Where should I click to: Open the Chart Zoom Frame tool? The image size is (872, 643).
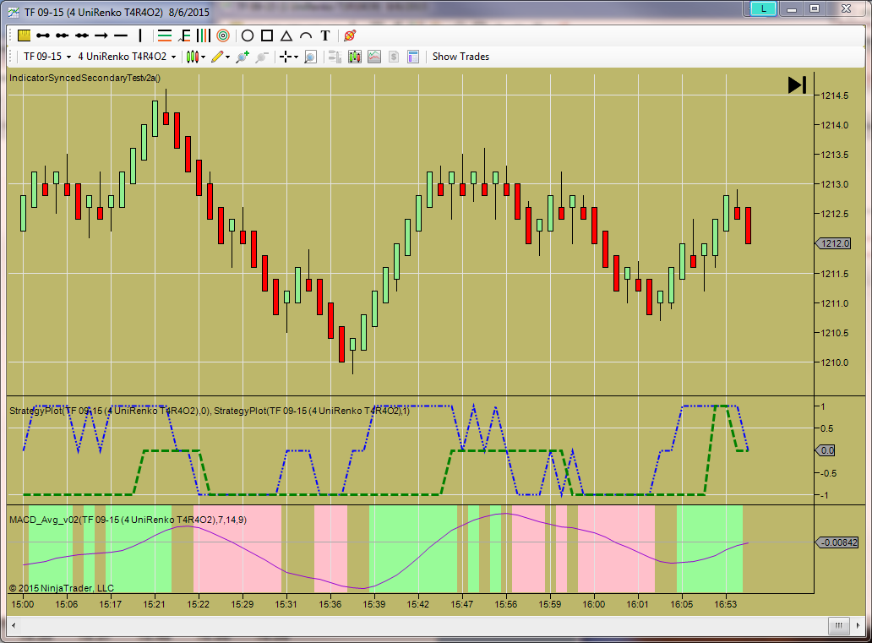(x=311, y=56)
